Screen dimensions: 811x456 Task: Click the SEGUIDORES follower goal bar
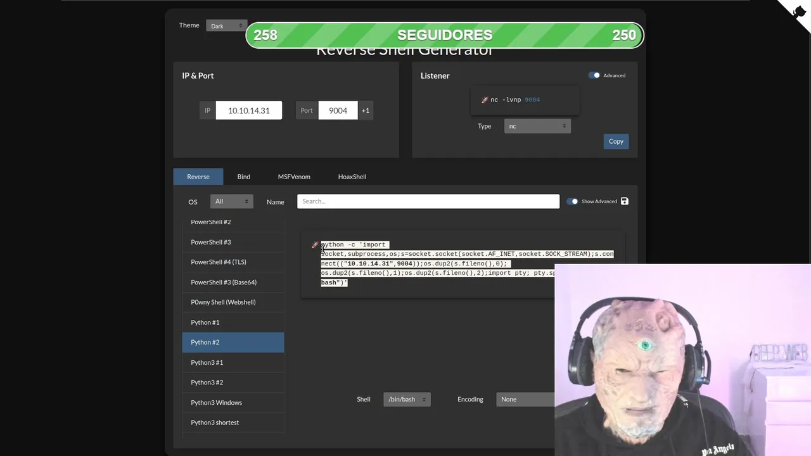445,35
